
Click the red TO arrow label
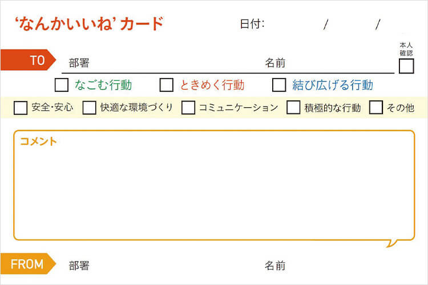tap(28, 60)
